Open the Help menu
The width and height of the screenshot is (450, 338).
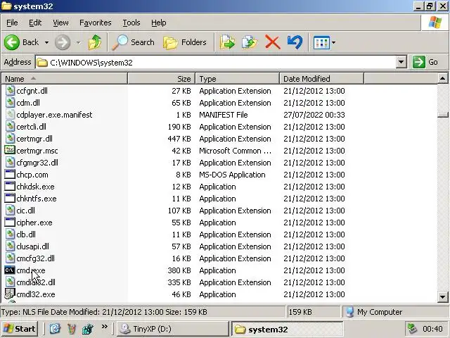[x=159, y=23]
